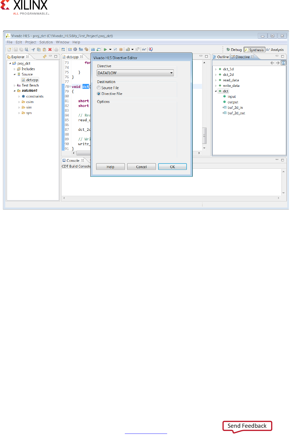292x437 pixels.
Task: Click the Paste toolbar icon
Action: tap(44, 49)
